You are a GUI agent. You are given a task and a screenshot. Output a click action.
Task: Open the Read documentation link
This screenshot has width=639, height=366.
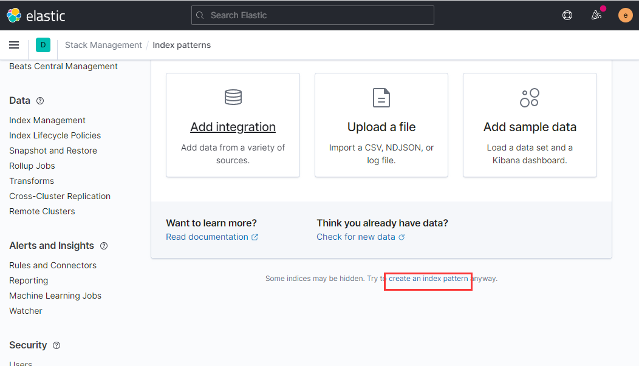(207, 237)
